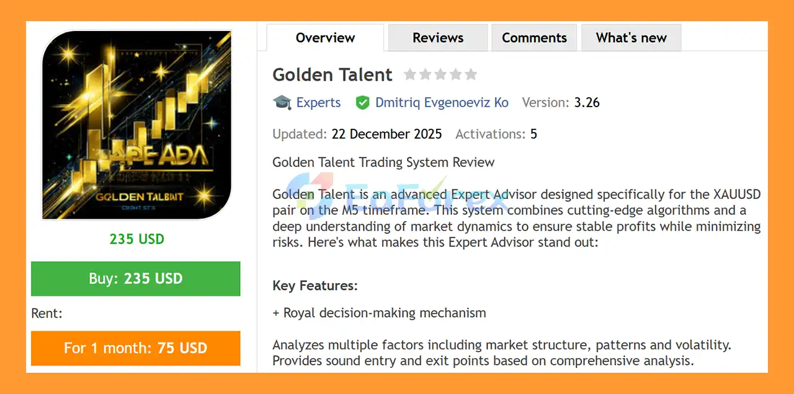The image size is (794, 394).
Task: Rent for 1 month at 75 USD
Action: click(135, 348)
